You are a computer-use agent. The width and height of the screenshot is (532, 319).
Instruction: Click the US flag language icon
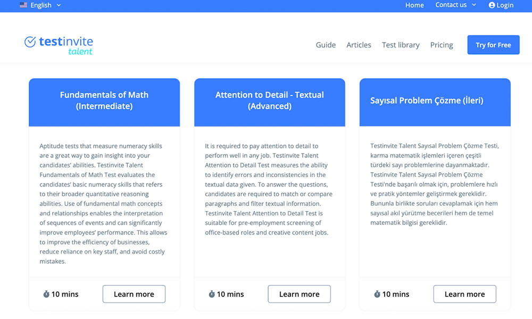[x=23, y=5]
